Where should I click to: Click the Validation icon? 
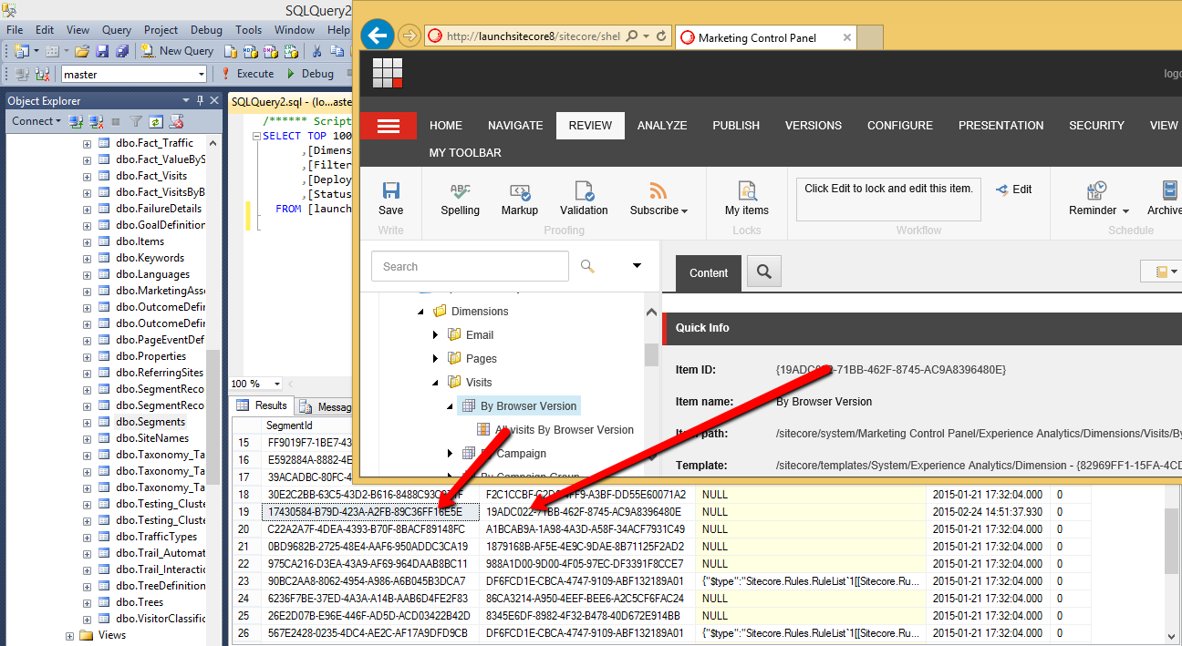584,199
